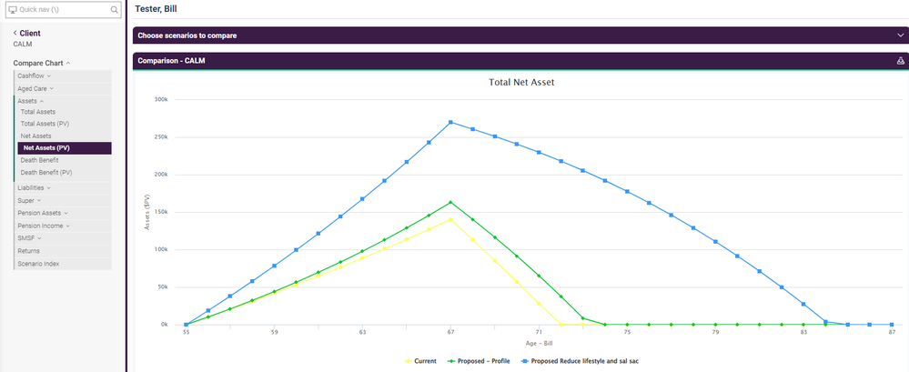Open Total Assets chart
Viewport: 909px width, 372px height.
(38, 112)
